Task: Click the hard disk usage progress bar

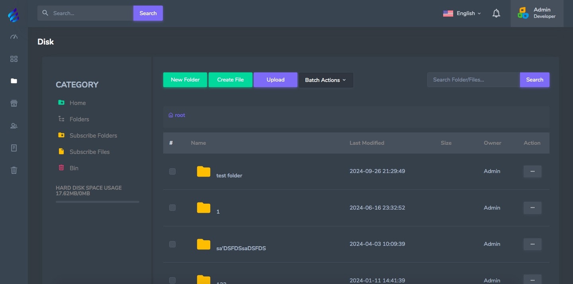Action: [98, 202]
